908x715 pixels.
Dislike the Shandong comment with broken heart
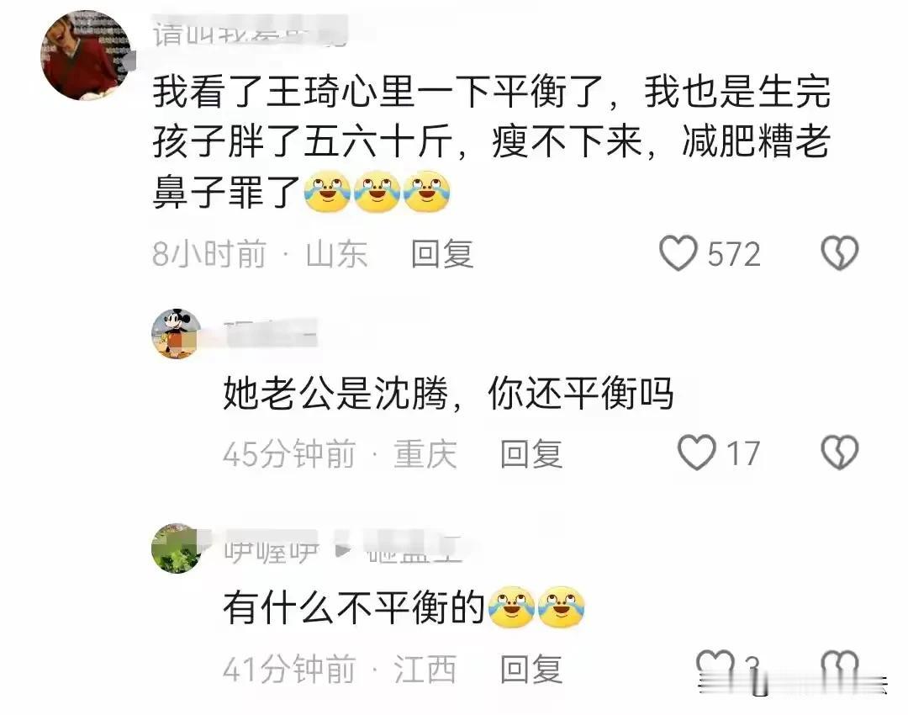(840, 253)
